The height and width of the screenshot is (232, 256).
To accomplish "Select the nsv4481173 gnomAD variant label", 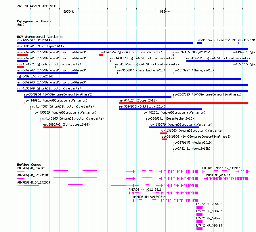I will coord(142,58).
